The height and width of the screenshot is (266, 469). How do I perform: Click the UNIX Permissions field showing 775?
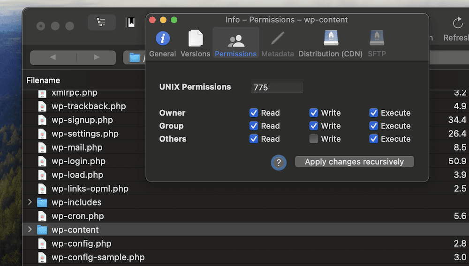point(277,87)
